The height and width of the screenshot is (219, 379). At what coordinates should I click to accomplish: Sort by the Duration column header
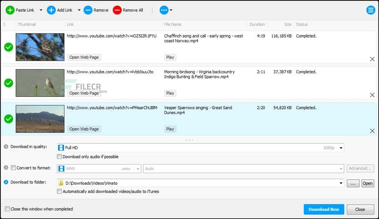coord(257,24)
